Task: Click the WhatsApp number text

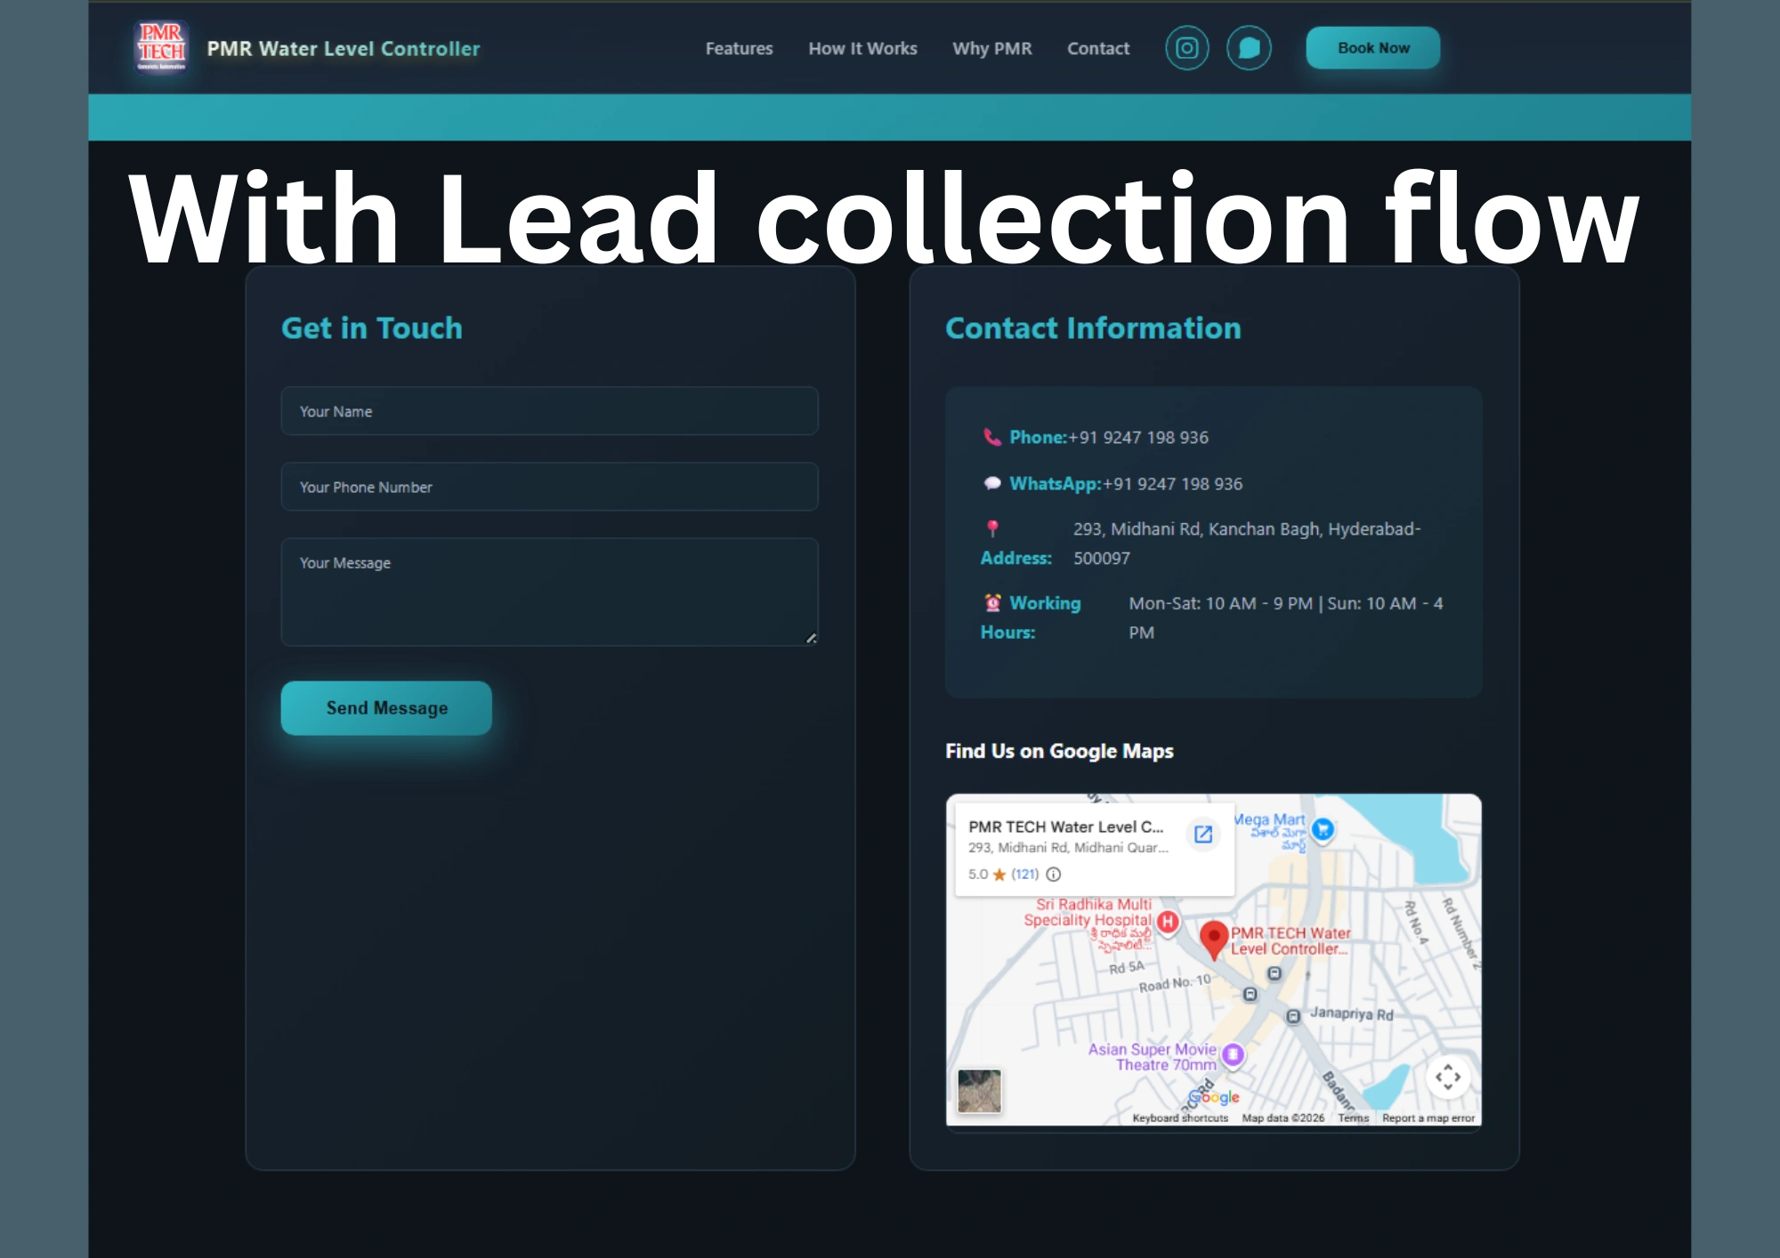Action: [1172, 484]
